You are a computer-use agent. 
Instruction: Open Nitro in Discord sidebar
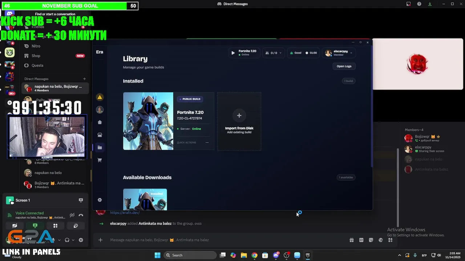click(x=54, y=46)
